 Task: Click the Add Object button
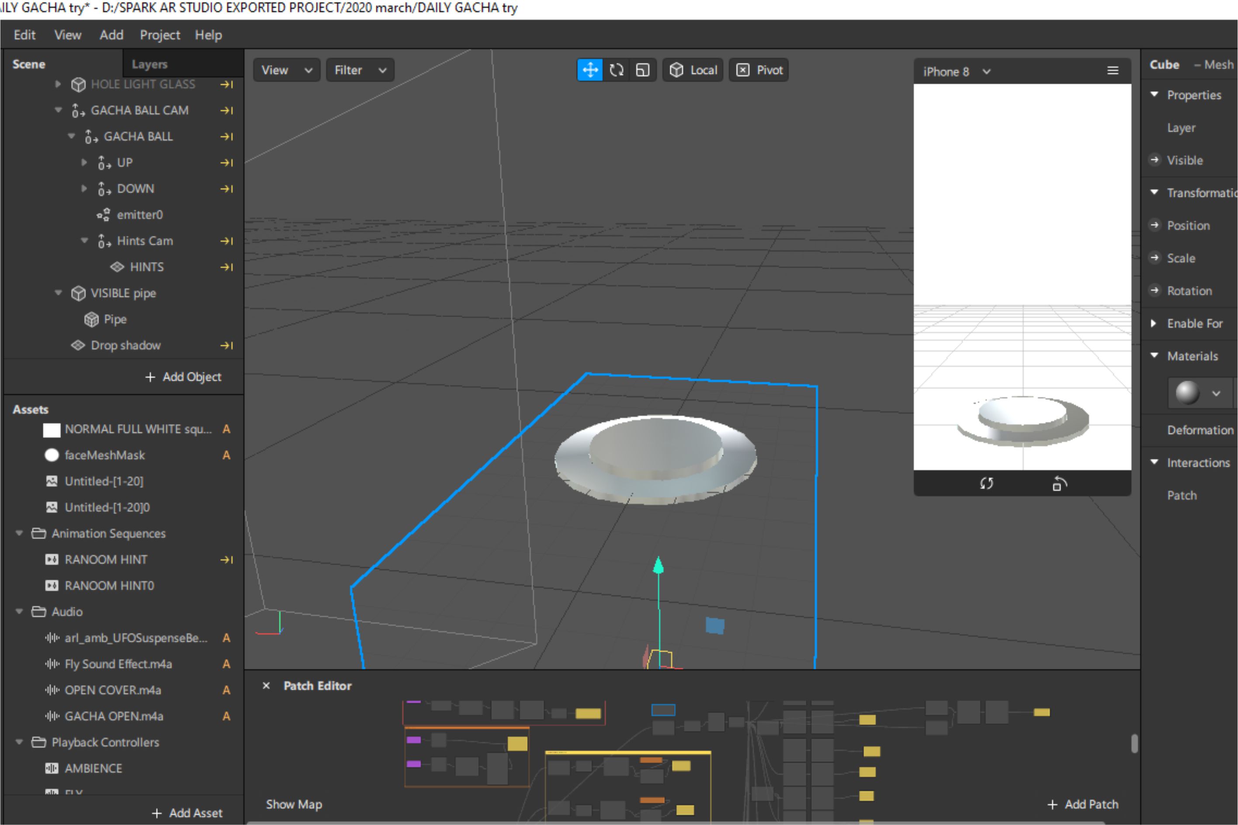[184, 377]
